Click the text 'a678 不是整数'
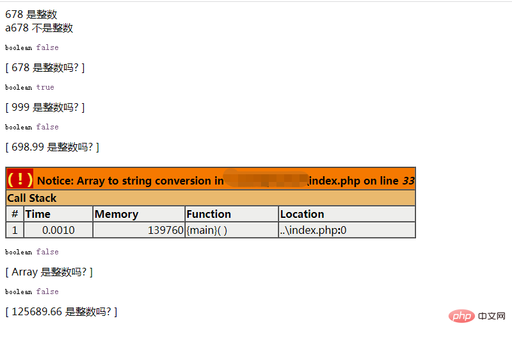The image size is (512, 337). pos(39,28)
